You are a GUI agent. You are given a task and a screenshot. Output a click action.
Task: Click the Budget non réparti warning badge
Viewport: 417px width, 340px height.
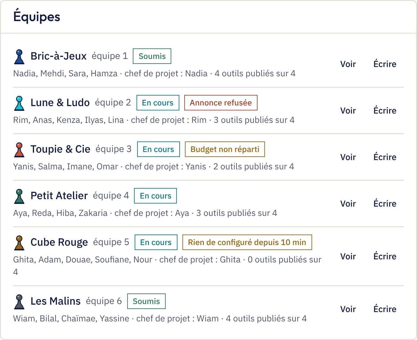[x=225, y=149]
